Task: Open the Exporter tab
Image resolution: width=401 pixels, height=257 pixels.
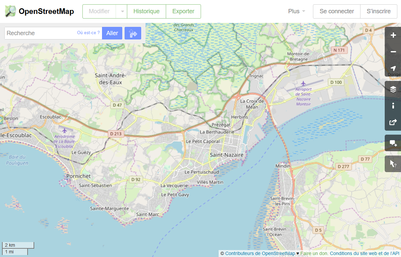Action: [183, 11]
